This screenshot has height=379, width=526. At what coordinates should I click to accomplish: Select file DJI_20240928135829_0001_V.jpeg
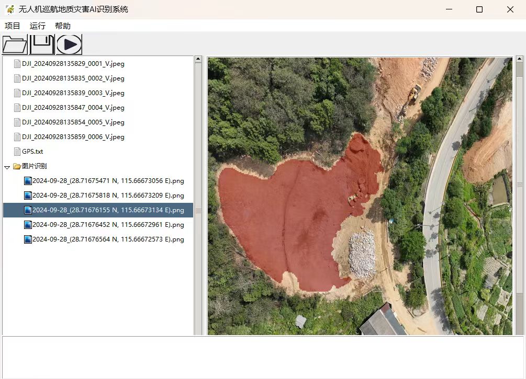pyautogui.click(x=73, y=64)
